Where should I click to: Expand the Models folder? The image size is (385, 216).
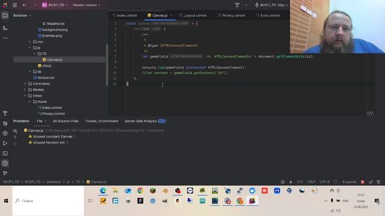25,89
